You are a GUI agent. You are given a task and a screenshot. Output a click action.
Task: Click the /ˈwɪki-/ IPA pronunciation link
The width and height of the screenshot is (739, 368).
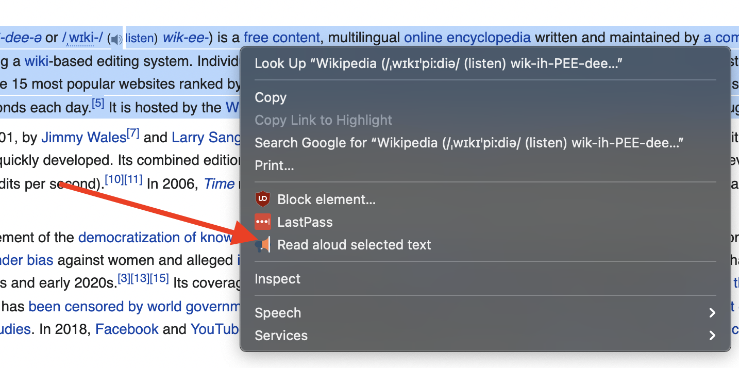[x=82, y=38]
